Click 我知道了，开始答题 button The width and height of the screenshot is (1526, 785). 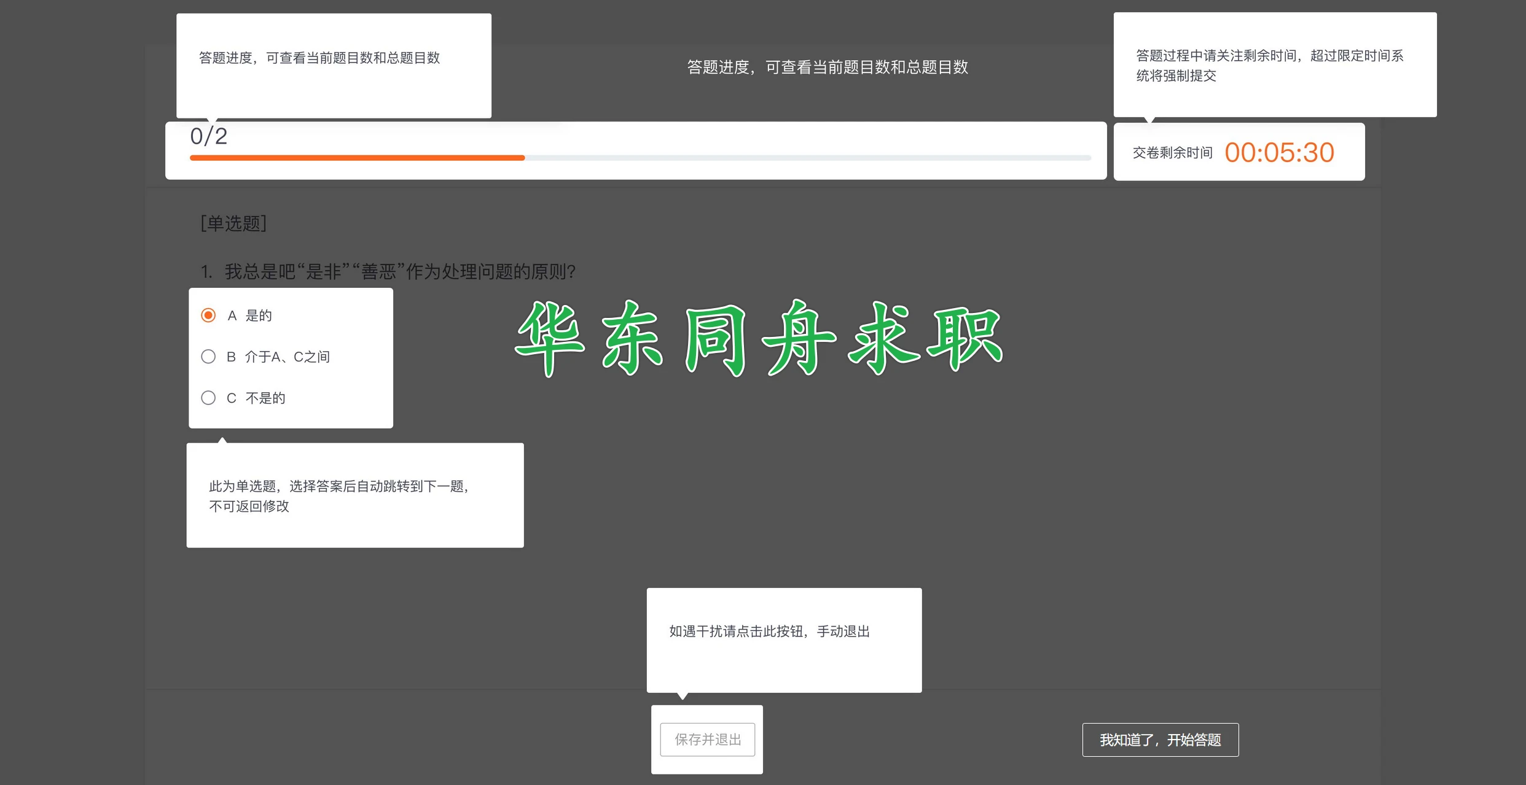pyautogui.click(x=1160, y=740)
